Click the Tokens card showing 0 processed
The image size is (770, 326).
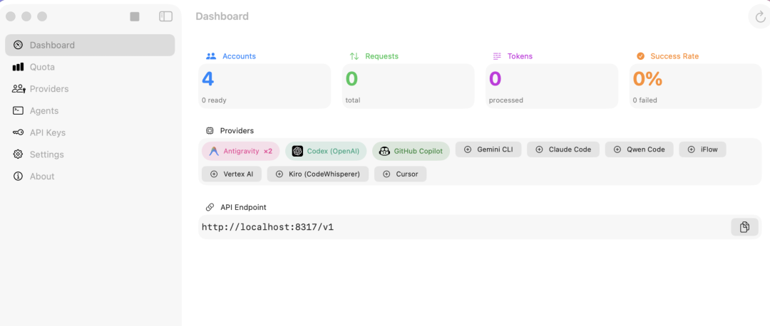tap(551, 86)
